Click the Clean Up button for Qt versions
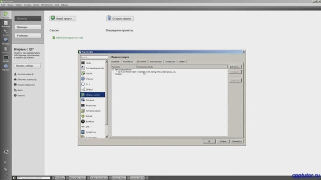This screenshot has height=180, width=321. coord(235,80)
